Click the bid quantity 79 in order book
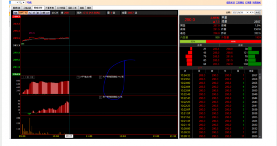277x146 pixels. coord(205,56)
